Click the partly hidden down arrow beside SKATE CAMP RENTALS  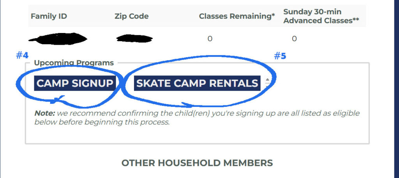click(267, 86)
